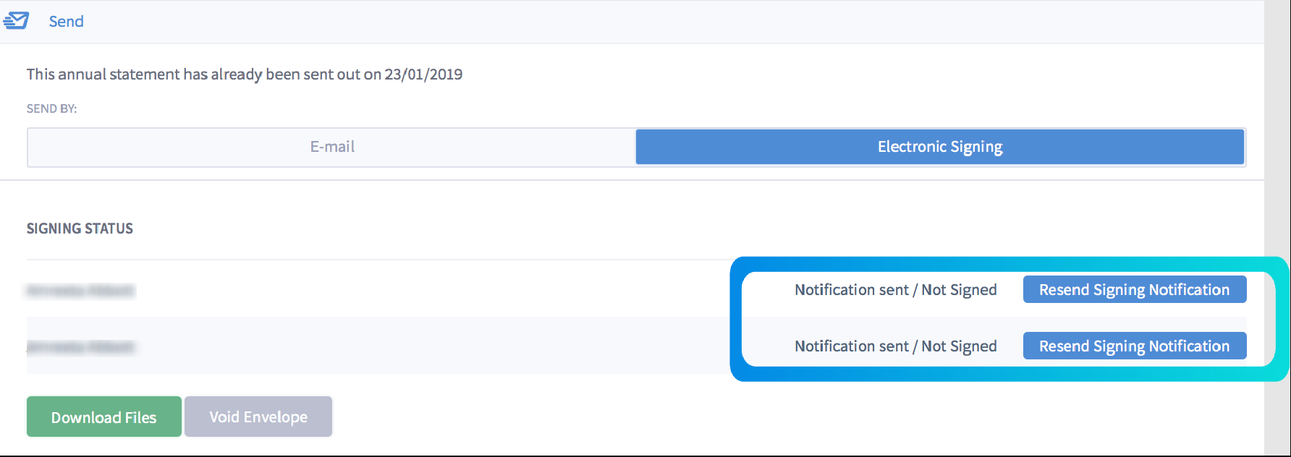Click second signer's Notification sent / Not Signed status
The image size is (1291, 457).
point(895,346)
